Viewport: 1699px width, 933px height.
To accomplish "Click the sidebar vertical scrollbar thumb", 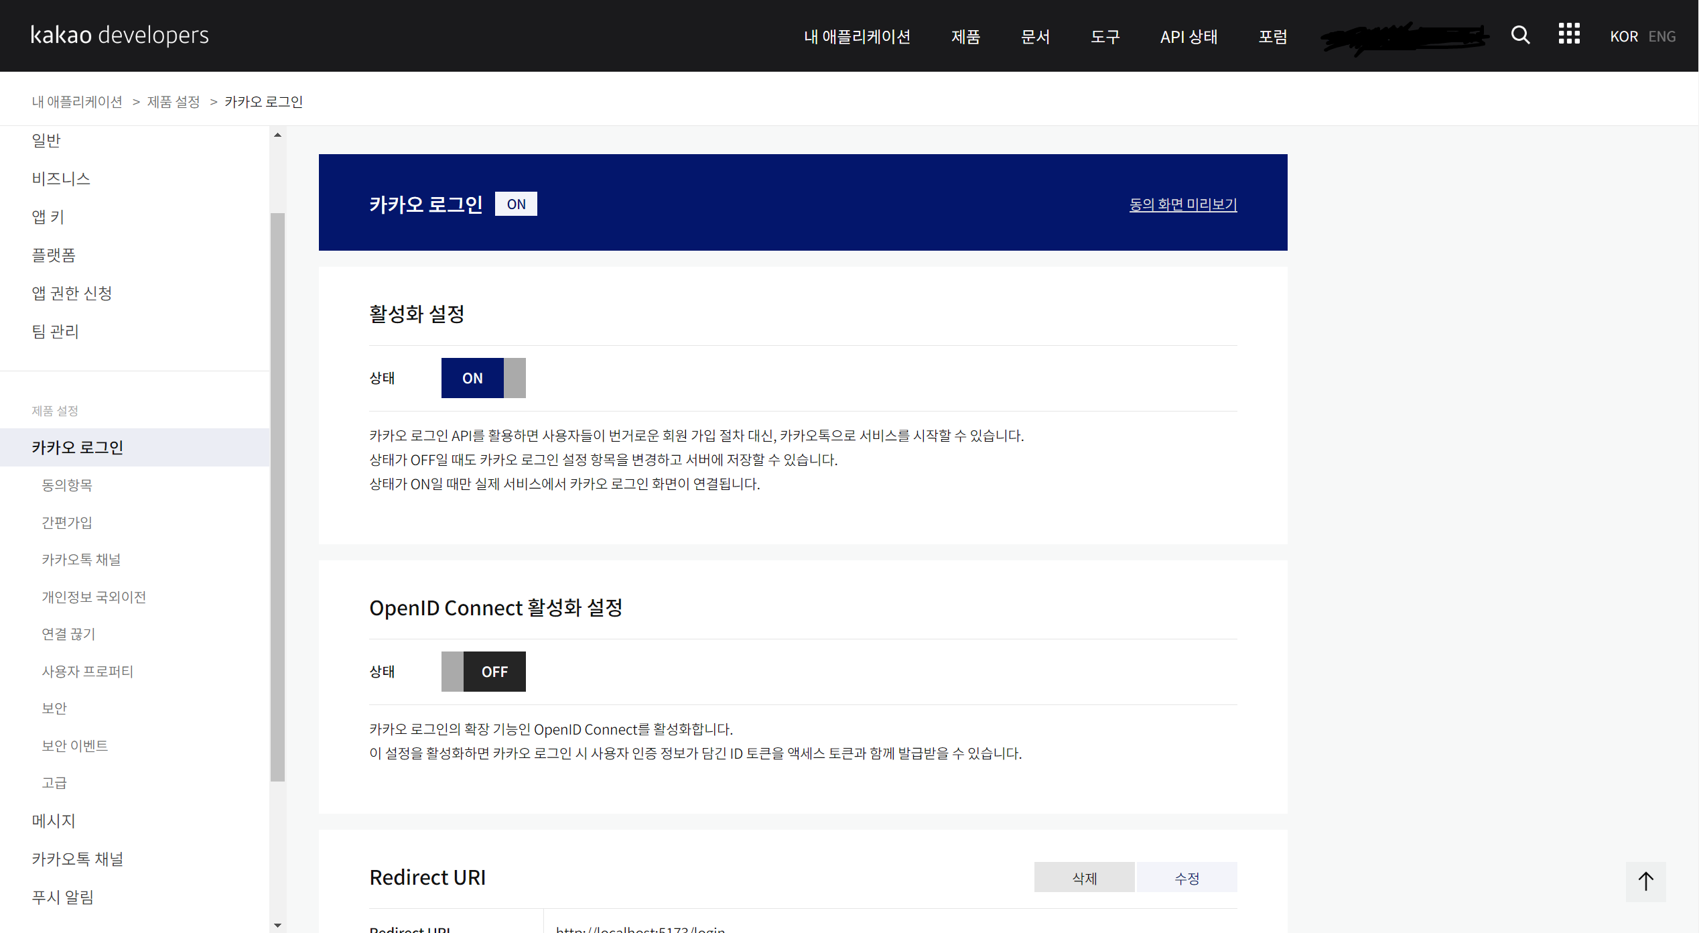I will pos(277,496).
